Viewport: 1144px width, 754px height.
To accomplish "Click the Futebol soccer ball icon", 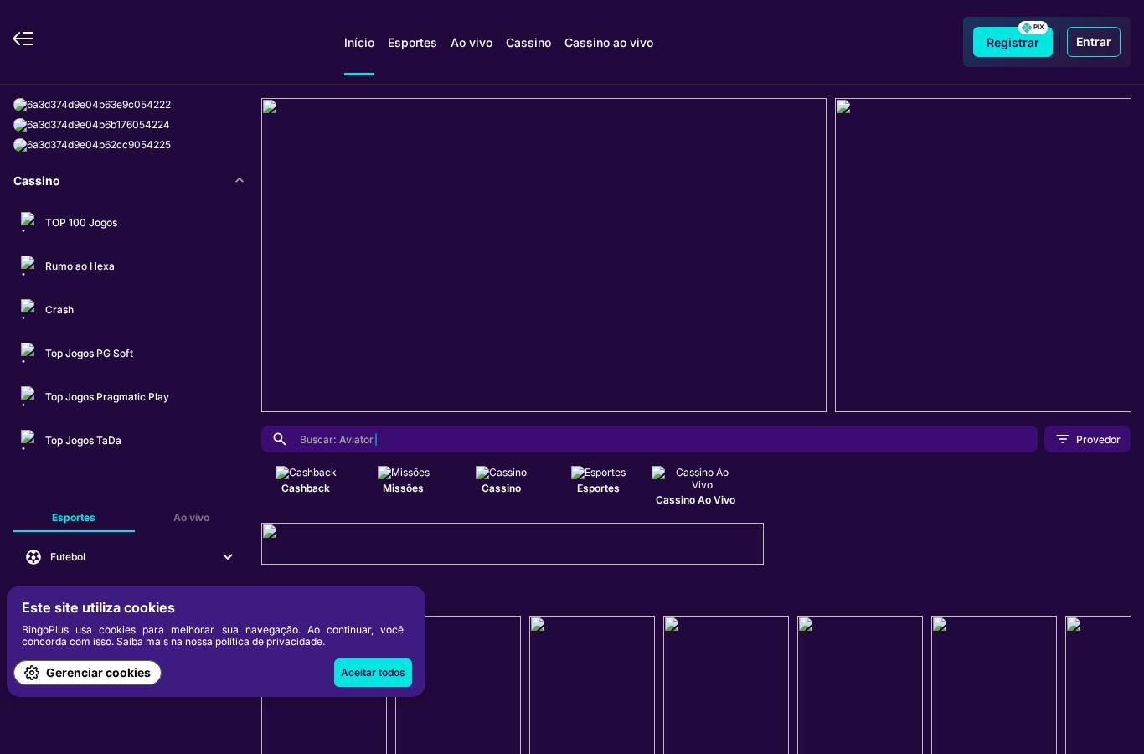I will click(x=33, y=557).
